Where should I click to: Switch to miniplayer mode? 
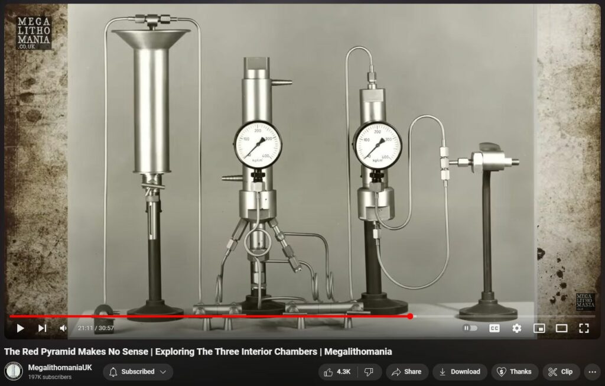coord(539,328)
